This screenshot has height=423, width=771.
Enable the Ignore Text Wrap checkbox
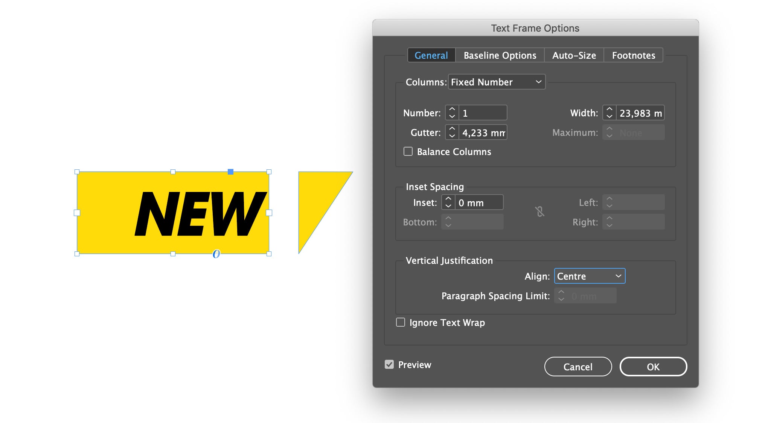pos(400,322)
